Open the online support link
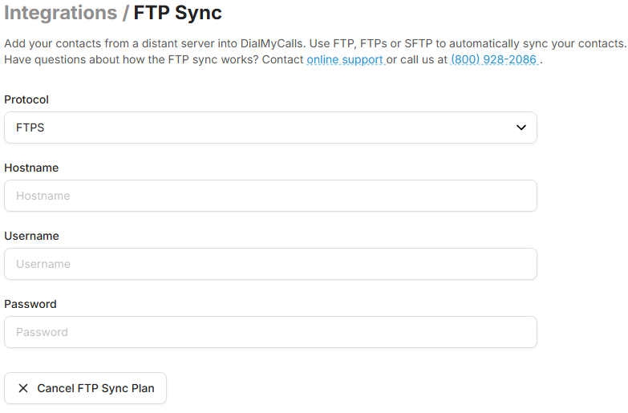 coord(345,60)
